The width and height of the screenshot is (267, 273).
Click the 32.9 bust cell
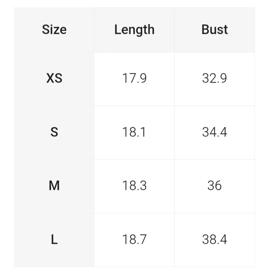[214, 78]
